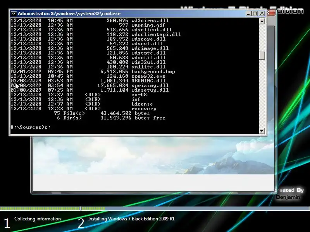Click the wdsutil.dll file entry
The width and height of the screenshot is (310, 232).
(x=148, y=57)
